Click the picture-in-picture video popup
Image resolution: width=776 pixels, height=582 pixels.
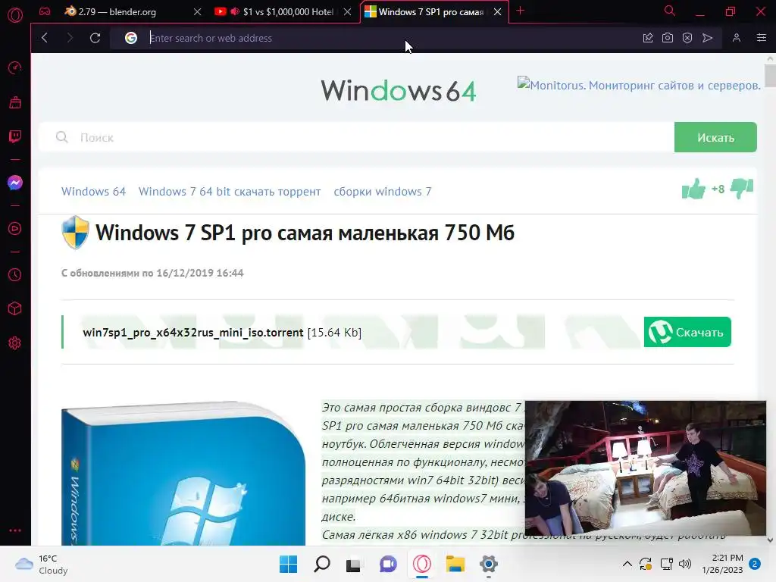click(x=646, y=468)
